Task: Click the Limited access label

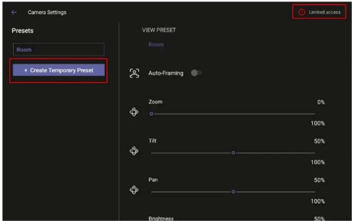Action: click(325, 12)
